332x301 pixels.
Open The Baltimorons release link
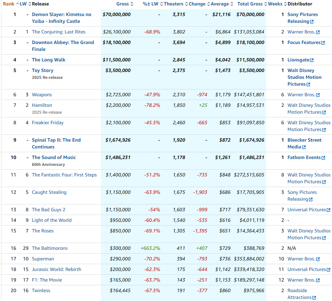(x=50, y=248)
